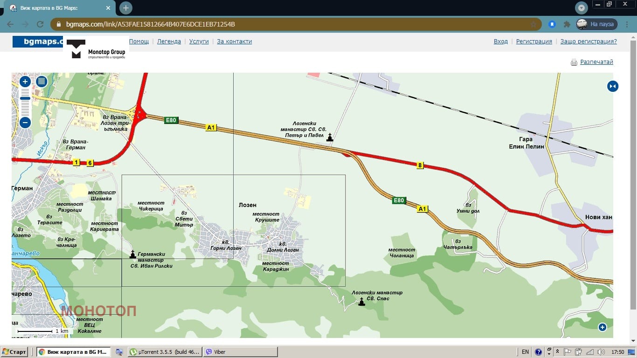The height and width of the screenshot is (358, 637).
Task: Open the Легенда menu item
Action: 169,41
